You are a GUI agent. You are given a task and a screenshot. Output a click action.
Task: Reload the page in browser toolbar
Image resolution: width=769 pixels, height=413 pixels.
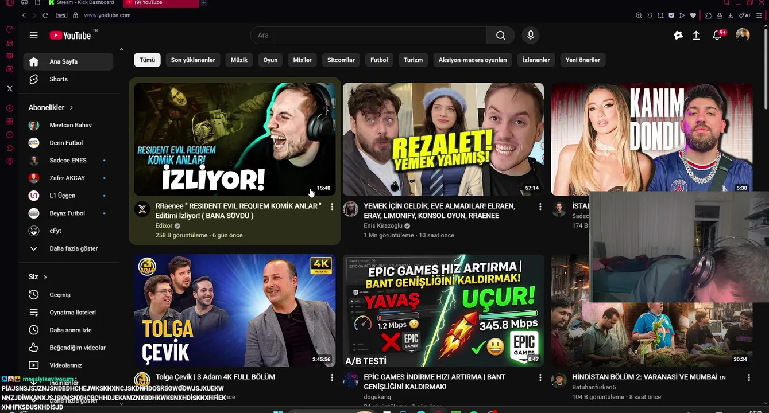point(45,15)
